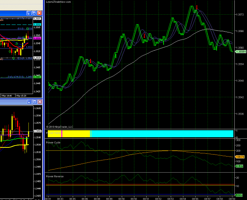Image resolution: width=247 pixels, height=200 pixels.
Task: Click the current price marker 1.3558'4
Action: coord(241,52)
